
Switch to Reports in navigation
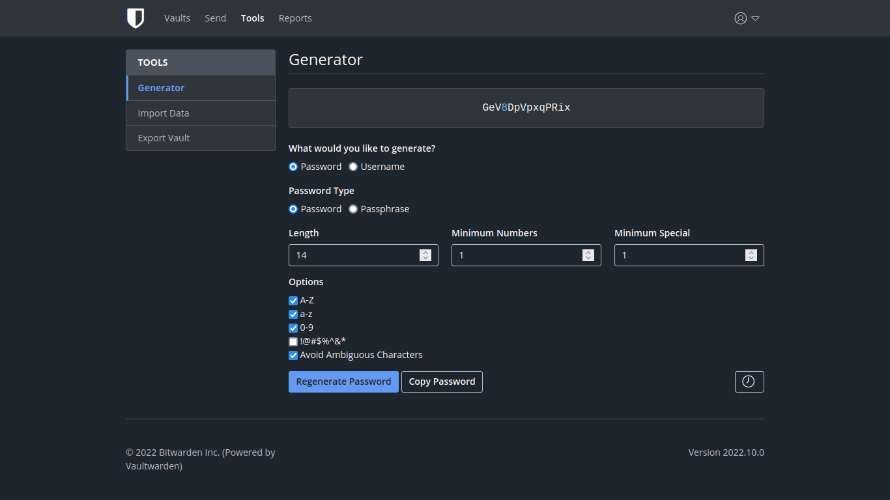(x=295, y=18)
